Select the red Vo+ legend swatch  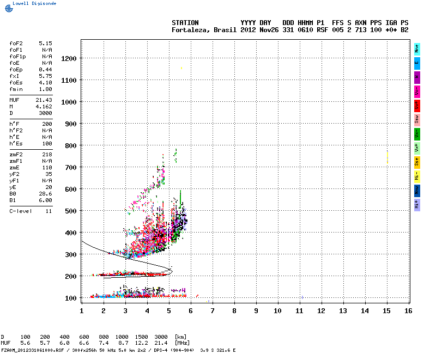tap(417, 106)
